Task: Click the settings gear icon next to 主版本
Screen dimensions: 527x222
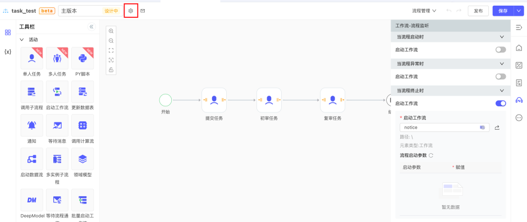Action: [x=131, y=11]
